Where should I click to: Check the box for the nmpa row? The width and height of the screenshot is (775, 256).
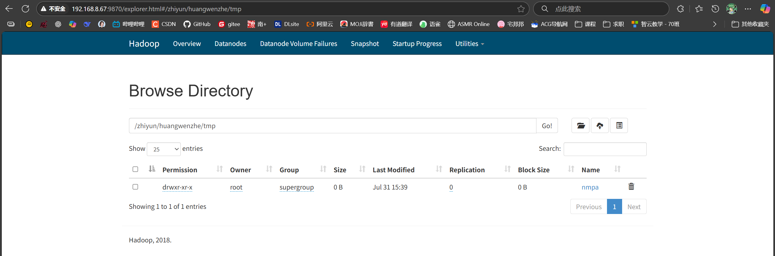click(x=135, y=187)
